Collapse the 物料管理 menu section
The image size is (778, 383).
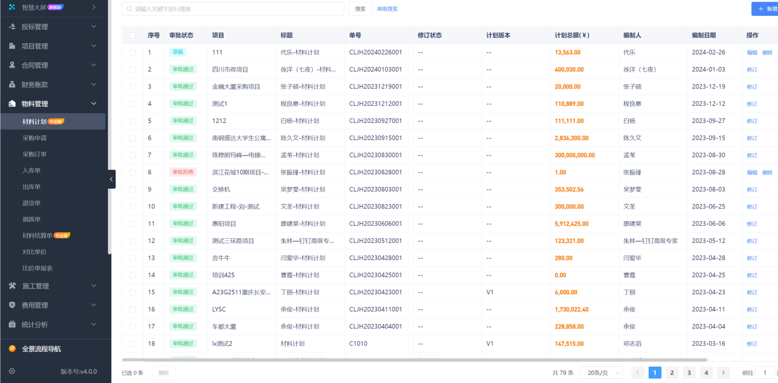94,104
